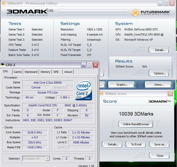Export the score with To Excel
This screenshot has height=167, width=177.
[x=136, y=145]
